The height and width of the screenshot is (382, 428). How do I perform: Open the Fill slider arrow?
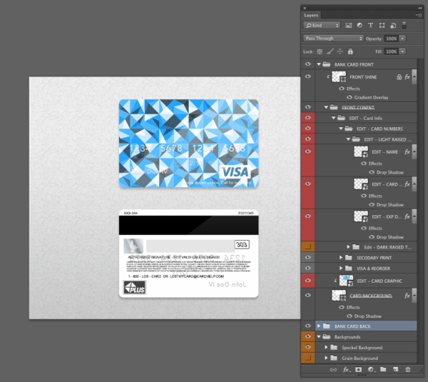tap(402, 51)
